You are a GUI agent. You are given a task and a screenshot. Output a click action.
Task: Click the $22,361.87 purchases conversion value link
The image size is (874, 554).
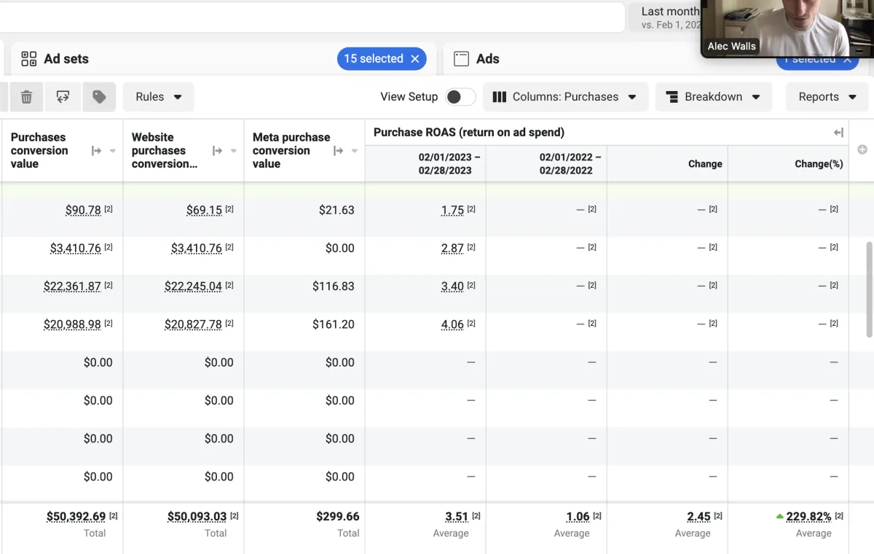tap(72, 286)
